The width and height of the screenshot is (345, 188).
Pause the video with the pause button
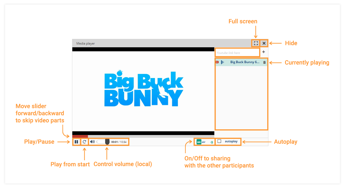76,142
